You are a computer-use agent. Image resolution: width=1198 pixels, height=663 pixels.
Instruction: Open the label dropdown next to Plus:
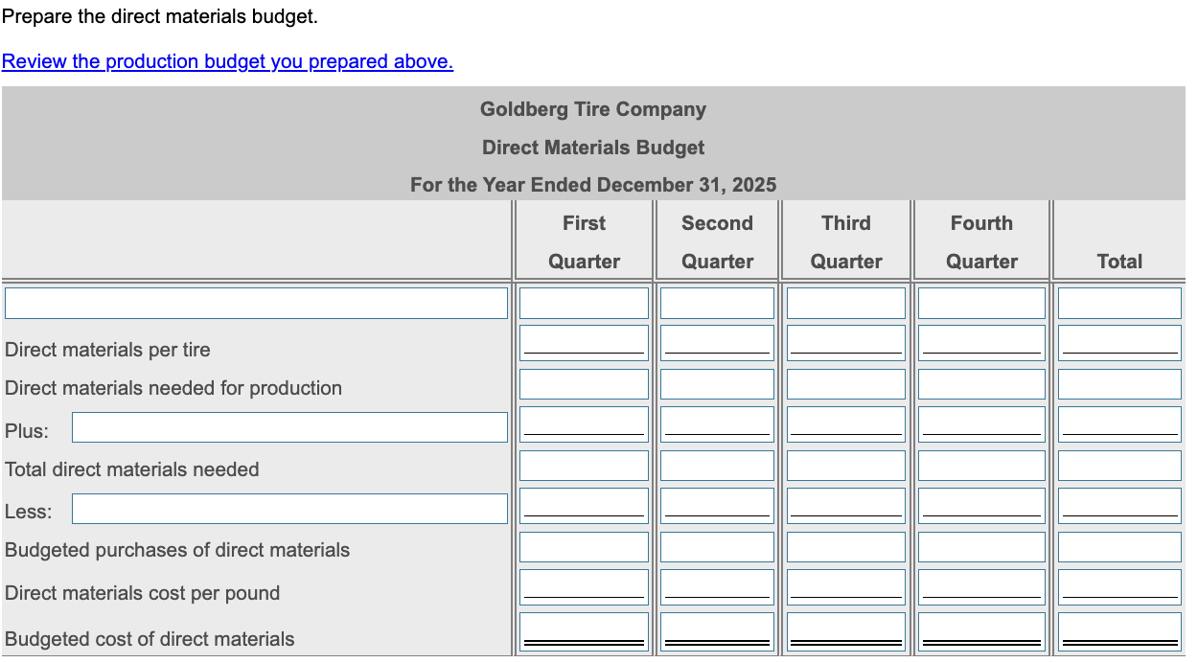point(289,426)
